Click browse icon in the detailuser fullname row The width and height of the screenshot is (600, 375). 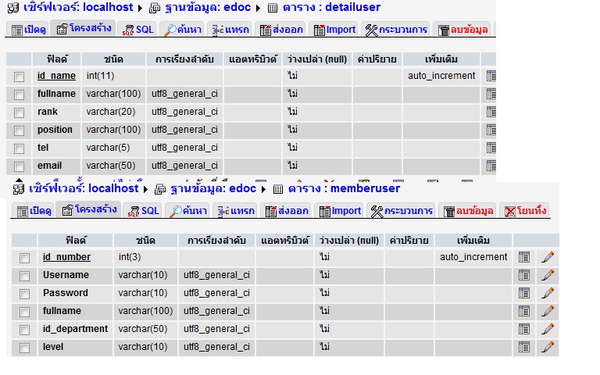click(x=491, y=94)
